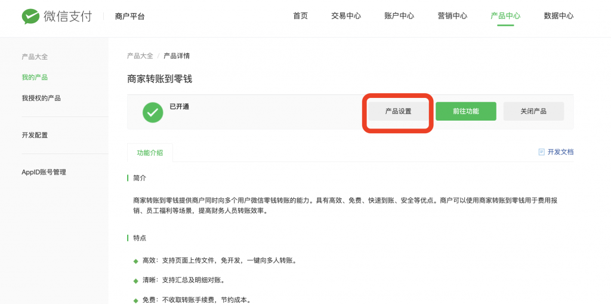Switch to the 功能介绍 tab
This screenshot has height=304, width=611.
point(150,153)
